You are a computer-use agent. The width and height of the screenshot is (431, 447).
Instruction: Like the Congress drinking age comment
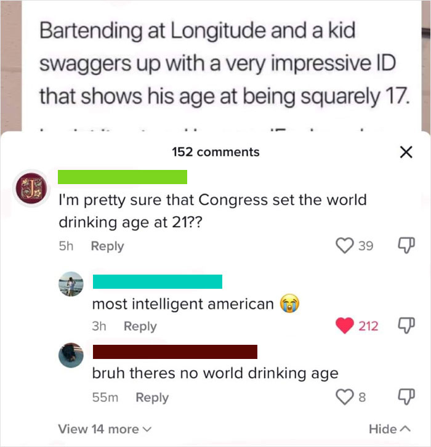click(x=345, y=246)
